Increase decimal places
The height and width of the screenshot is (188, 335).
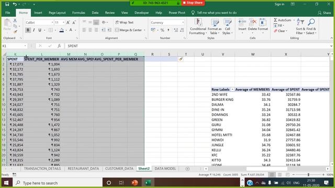click(x=176, y=30)
